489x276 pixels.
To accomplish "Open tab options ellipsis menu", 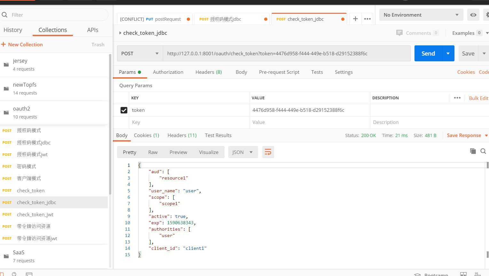I will pos(367,19).
